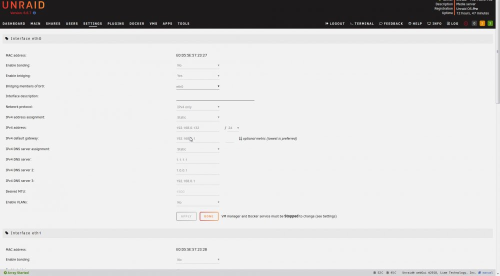Open the /24 subnet mask dropdown
Image resolution: width=500 pixels, height=276 pixels.
click(x=233, y=128)
